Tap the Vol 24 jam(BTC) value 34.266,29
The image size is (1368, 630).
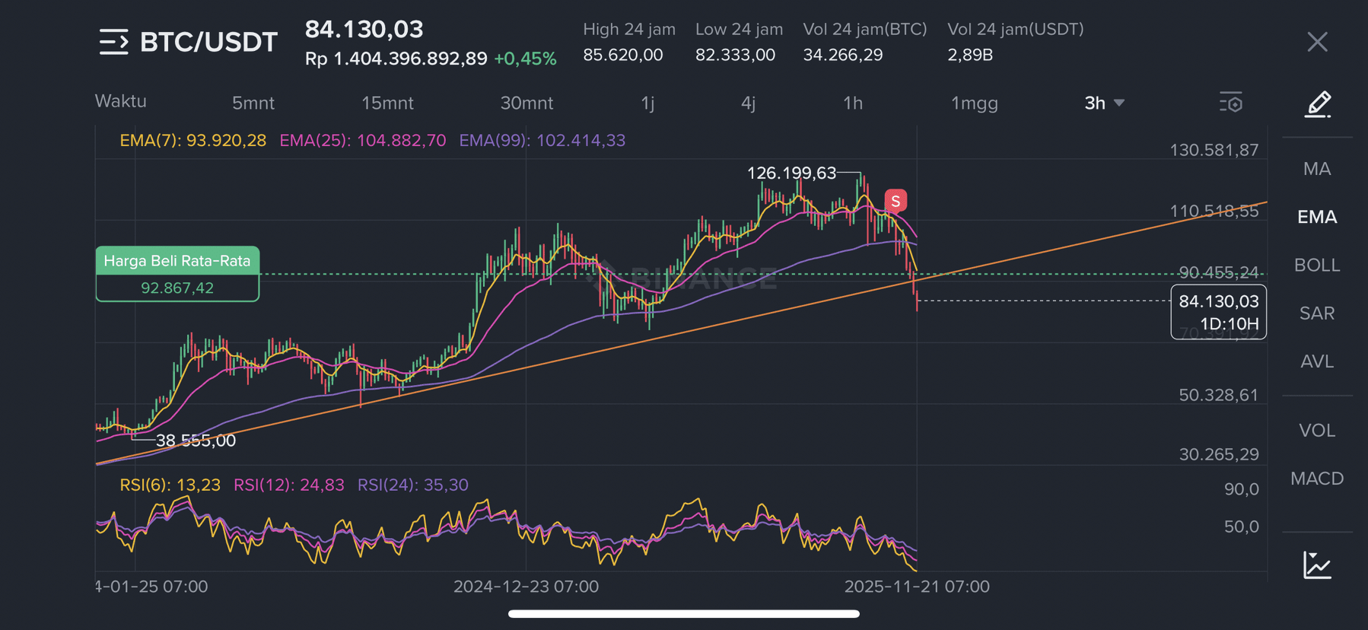click(843, 56)
